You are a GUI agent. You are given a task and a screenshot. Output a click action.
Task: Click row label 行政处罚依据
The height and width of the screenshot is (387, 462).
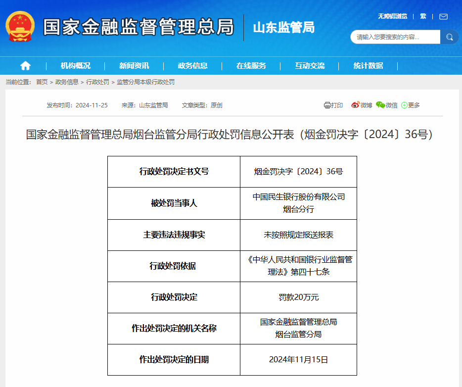pos(173,266)
